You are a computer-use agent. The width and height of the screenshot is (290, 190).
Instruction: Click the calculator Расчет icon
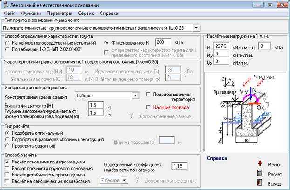[x=260, y=174]
